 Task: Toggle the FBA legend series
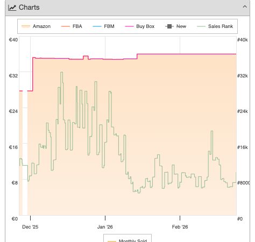click(72, 26)
